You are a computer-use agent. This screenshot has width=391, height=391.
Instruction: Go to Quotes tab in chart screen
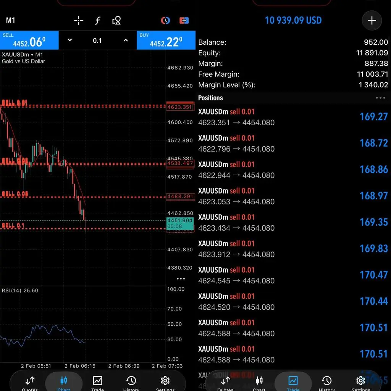click(30, 383)
